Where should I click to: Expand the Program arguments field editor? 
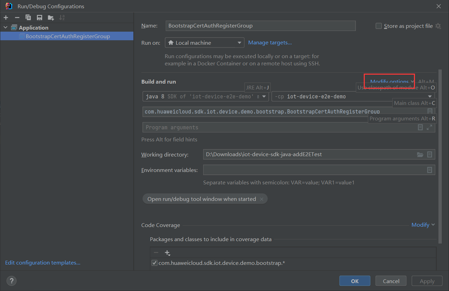click(429, 127)
